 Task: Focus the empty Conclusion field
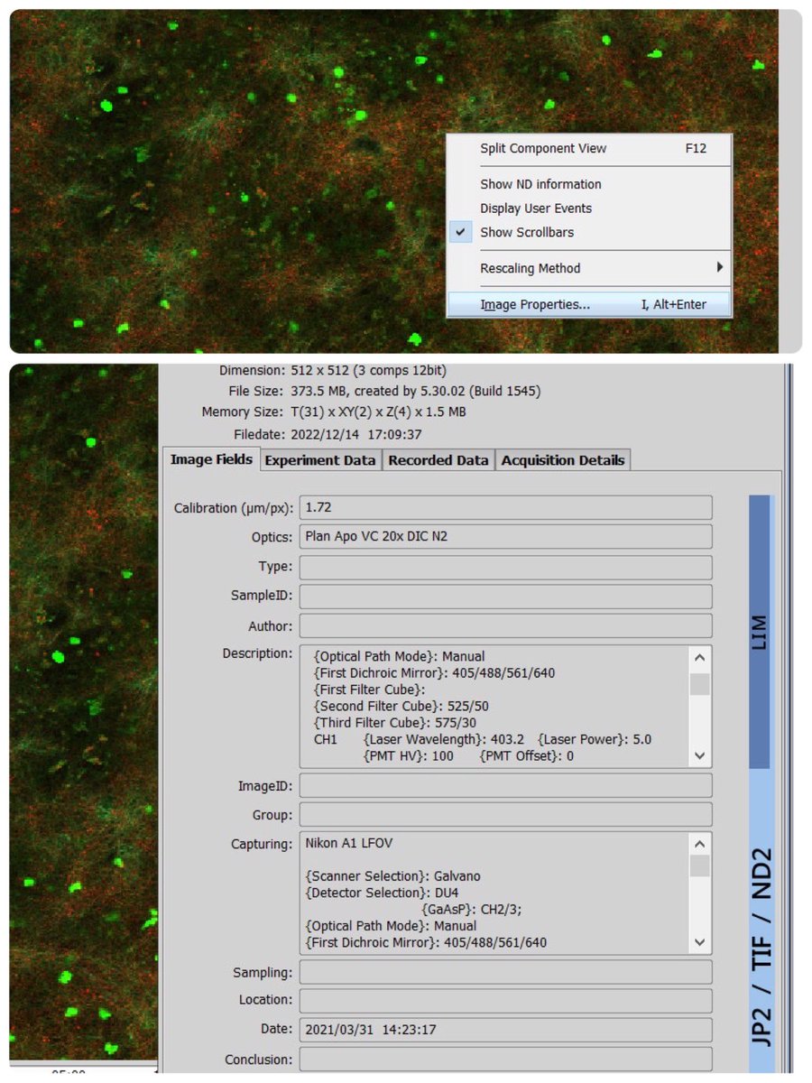[x=505, y=1060]
